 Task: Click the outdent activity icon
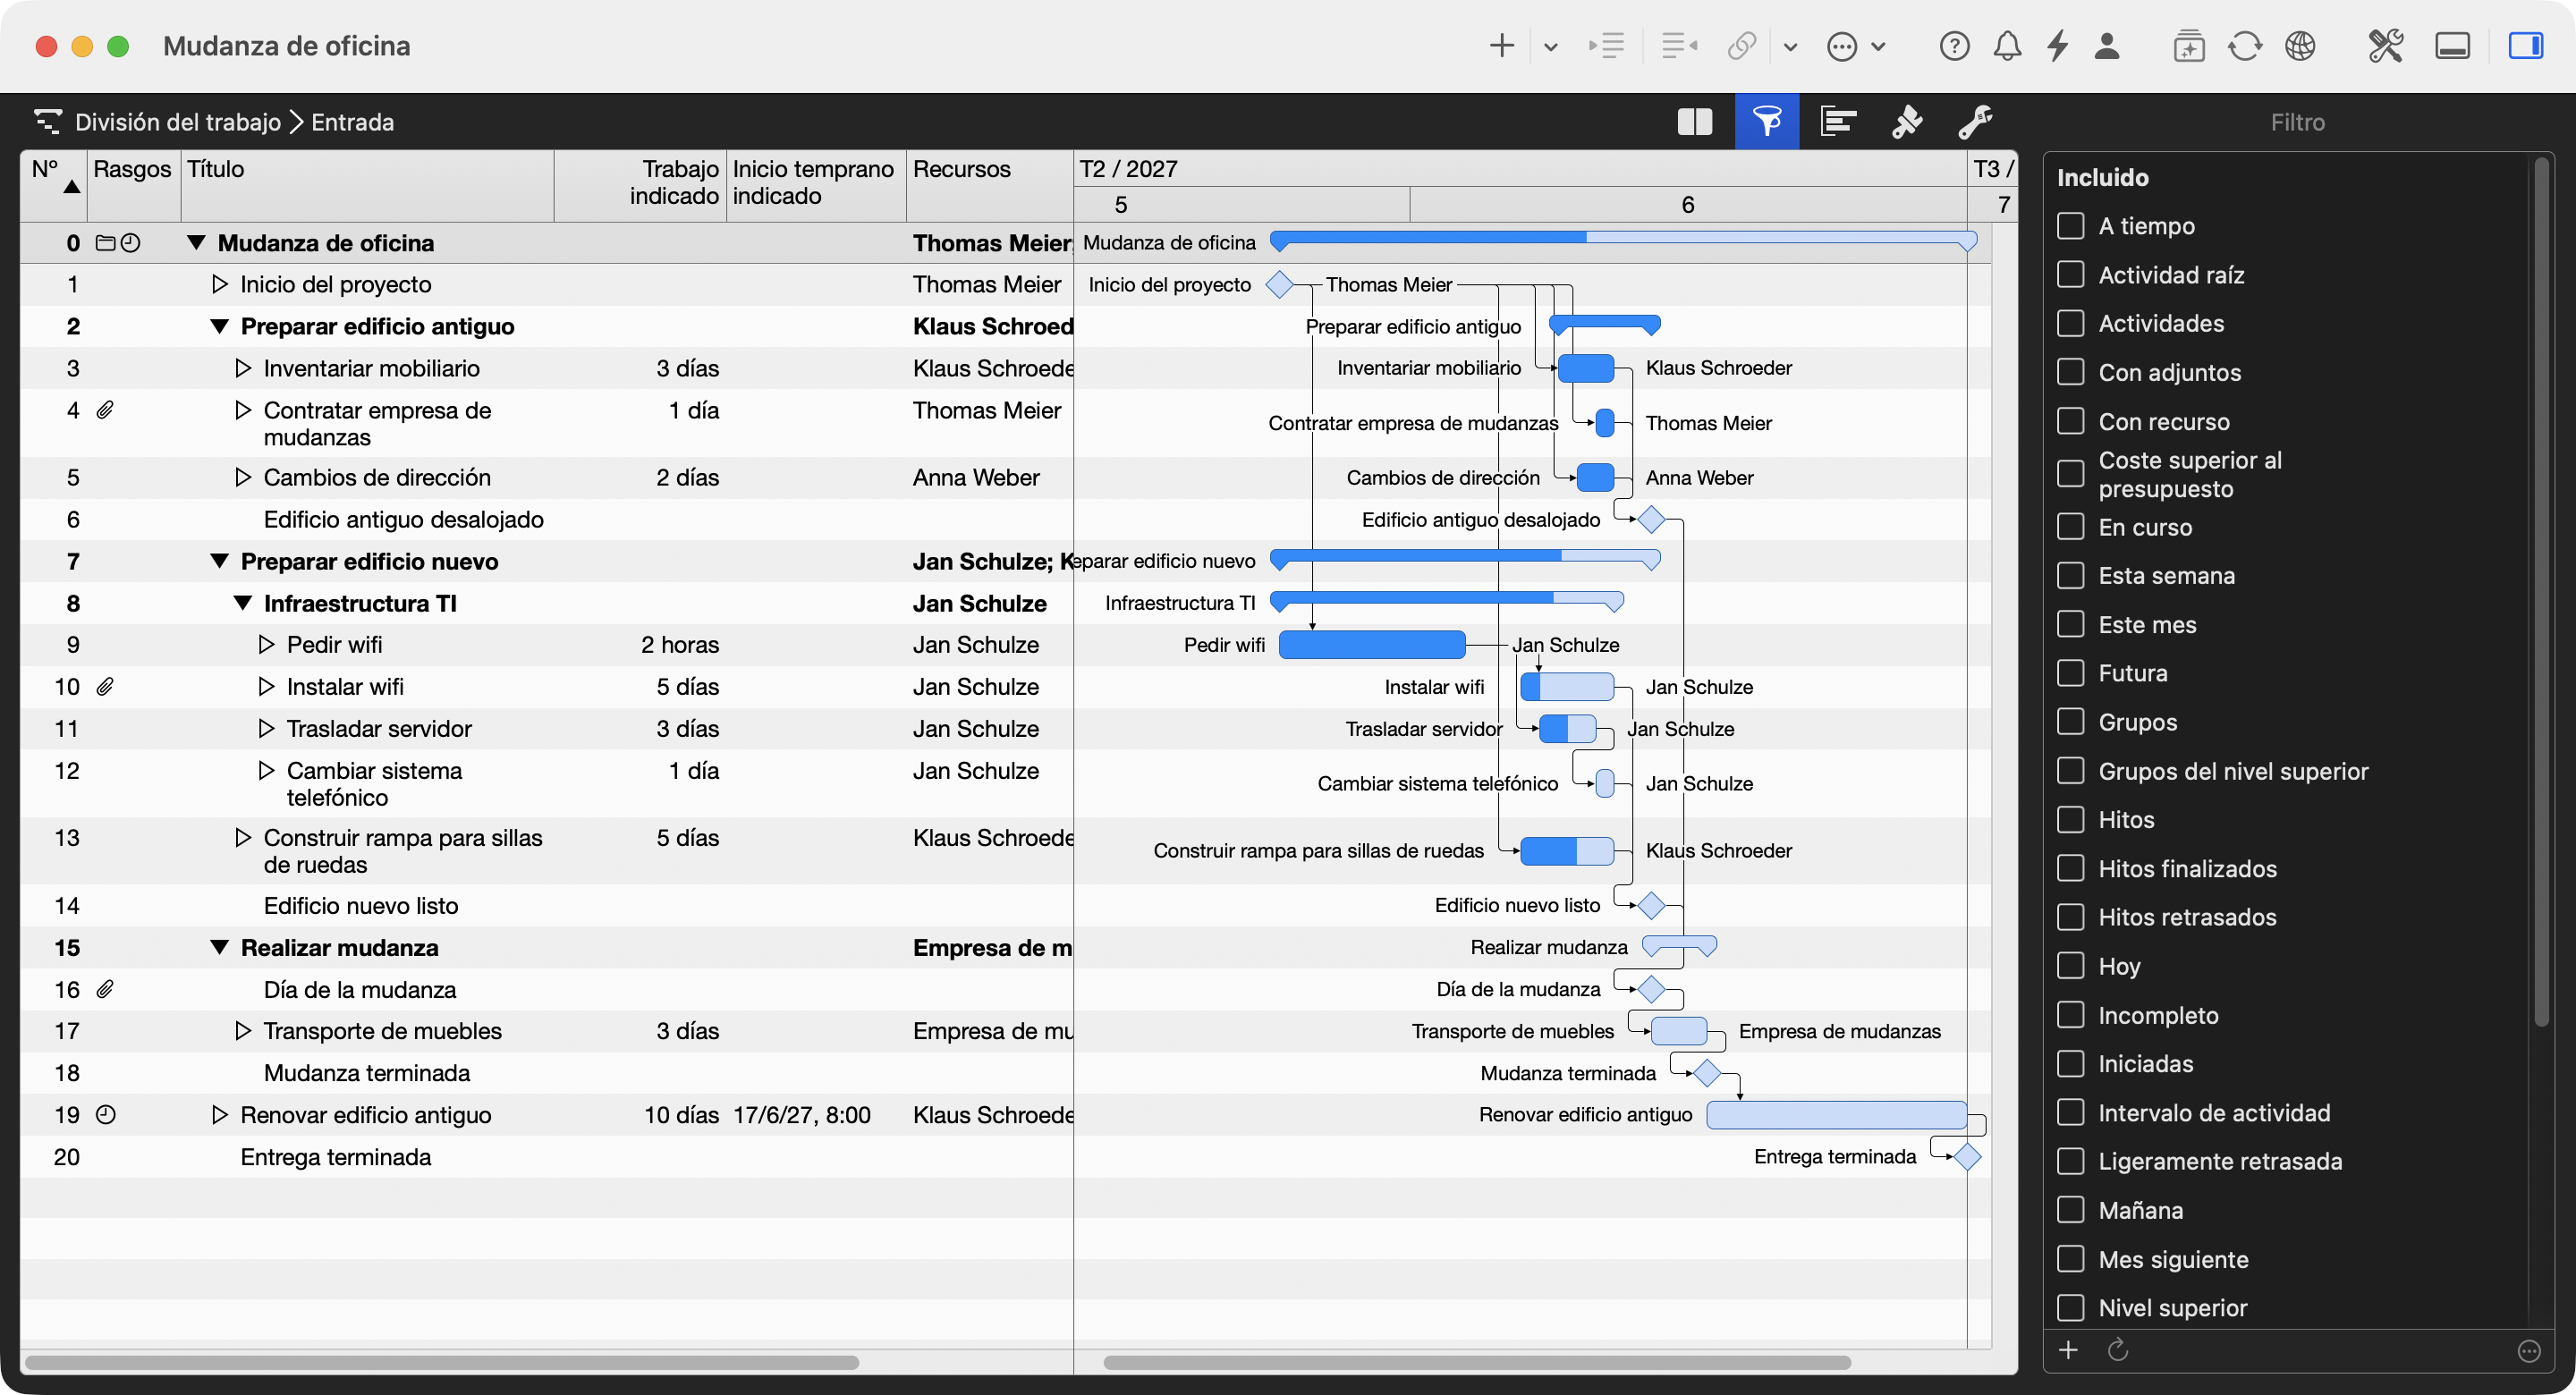click(x=1679, y=46)
